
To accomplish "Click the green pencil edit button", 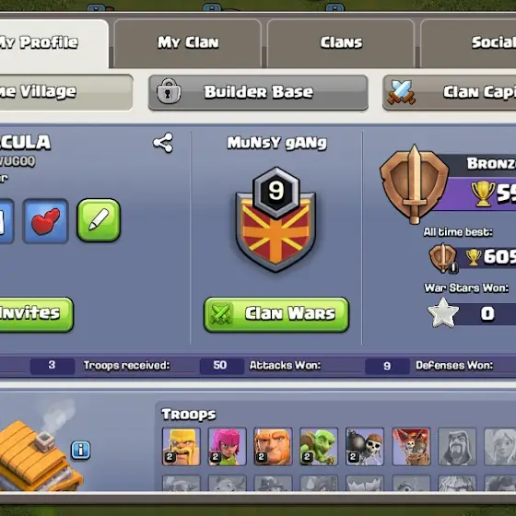I will [x=99, y=220].
